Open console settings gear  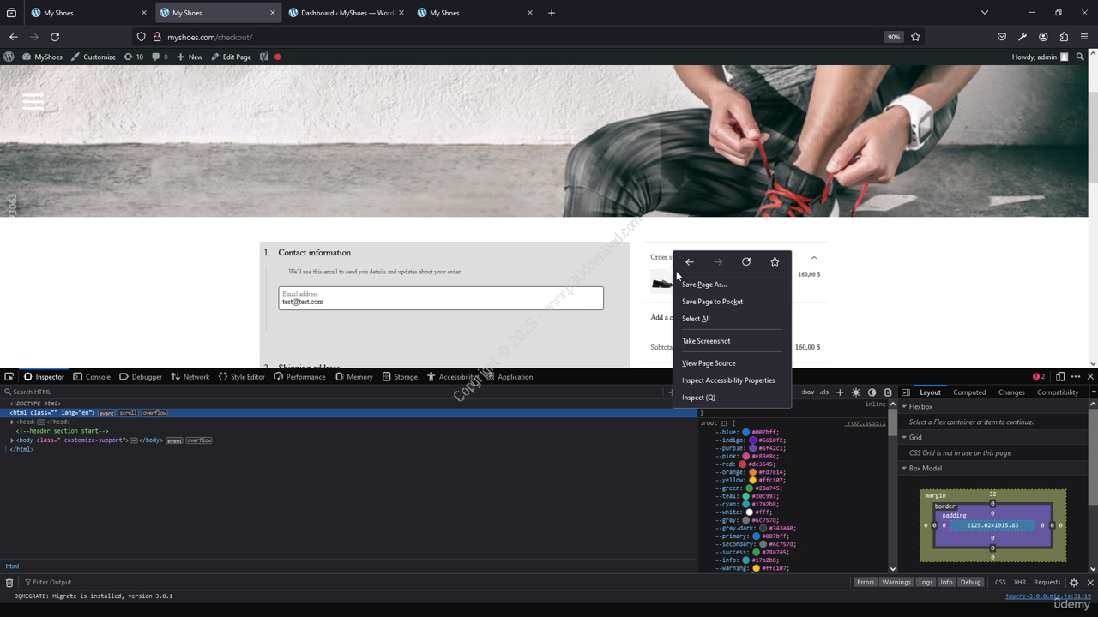(x=1073, y=582)
